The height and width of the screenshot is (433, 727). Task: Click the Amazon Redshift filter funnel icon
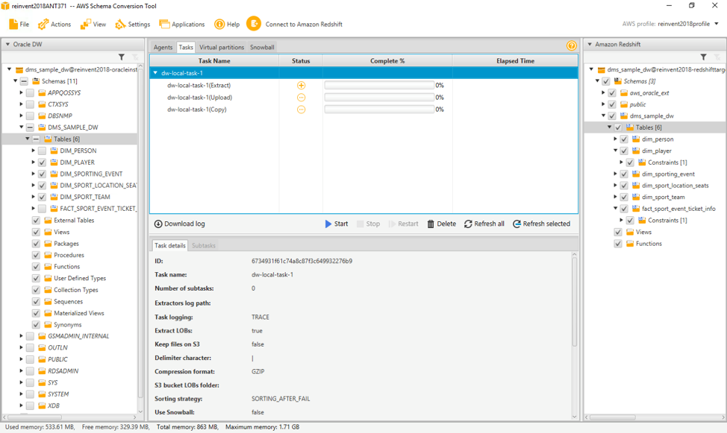pos(703,57)
